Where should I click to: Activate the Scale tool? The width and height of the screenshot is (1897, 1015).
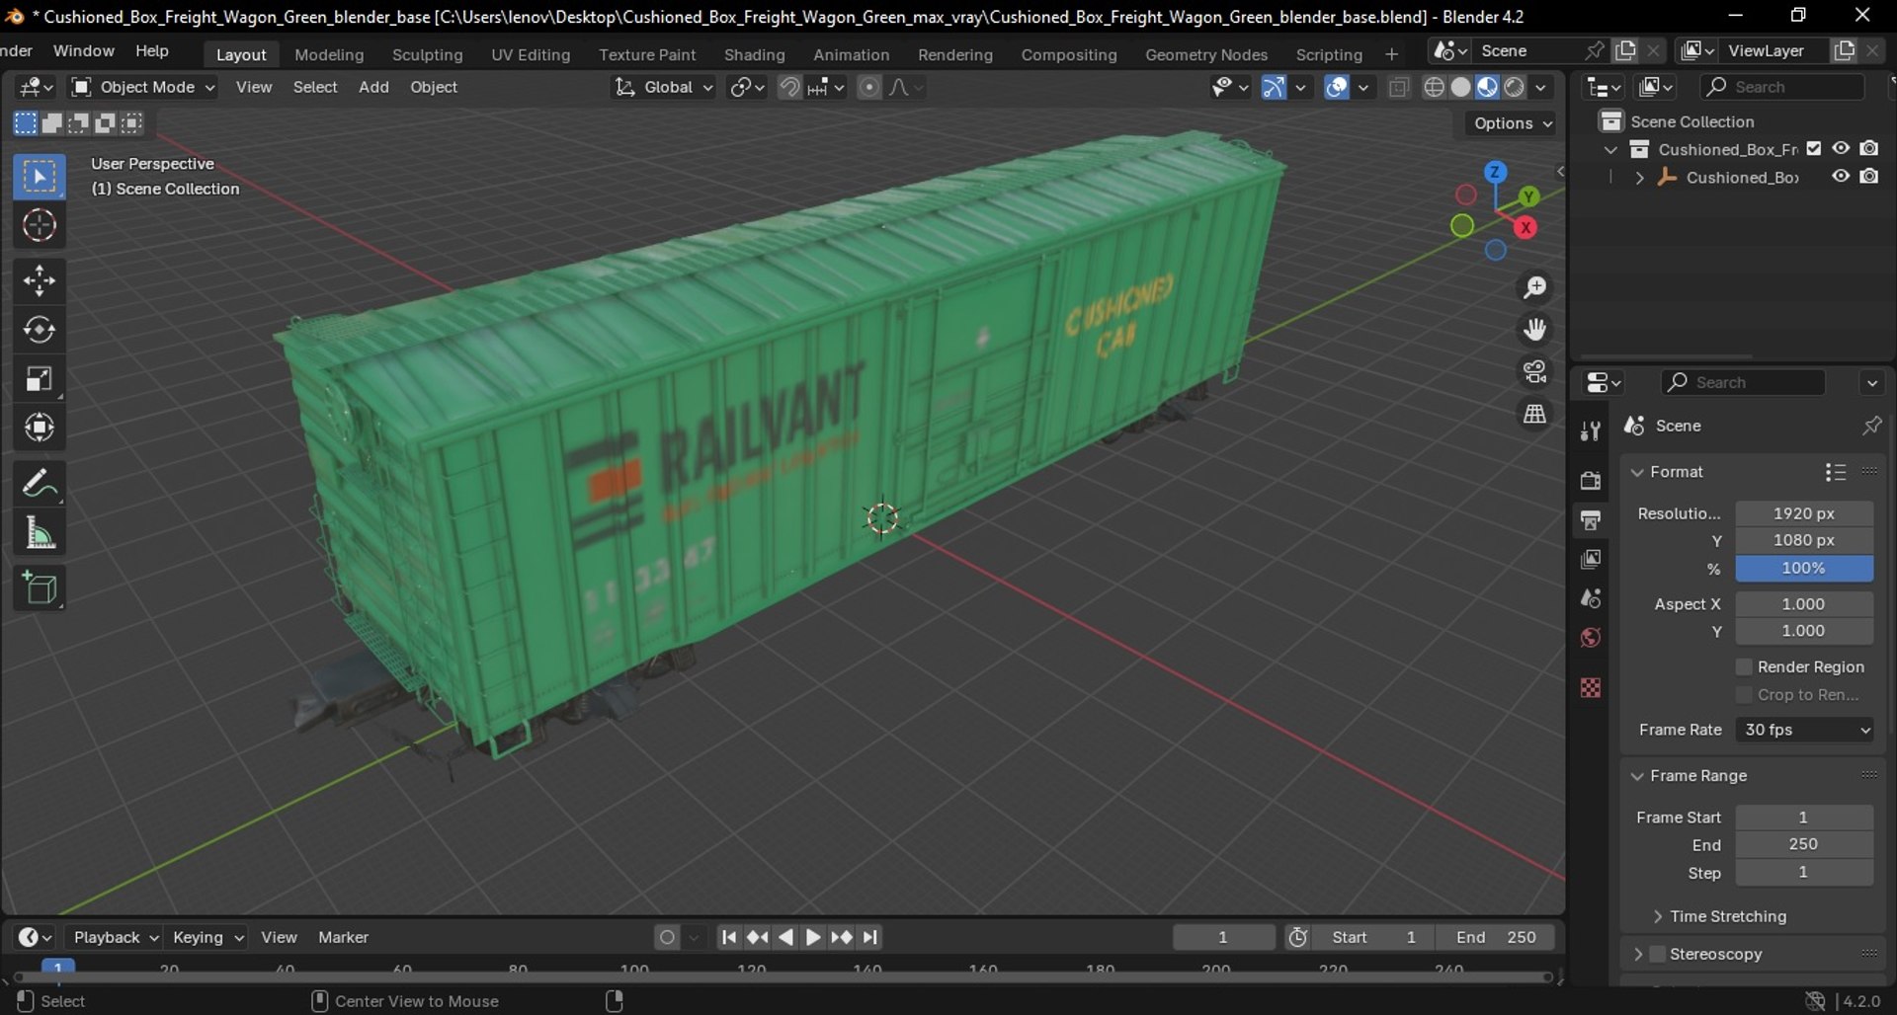pyautogui.click(x=40, y=379)
